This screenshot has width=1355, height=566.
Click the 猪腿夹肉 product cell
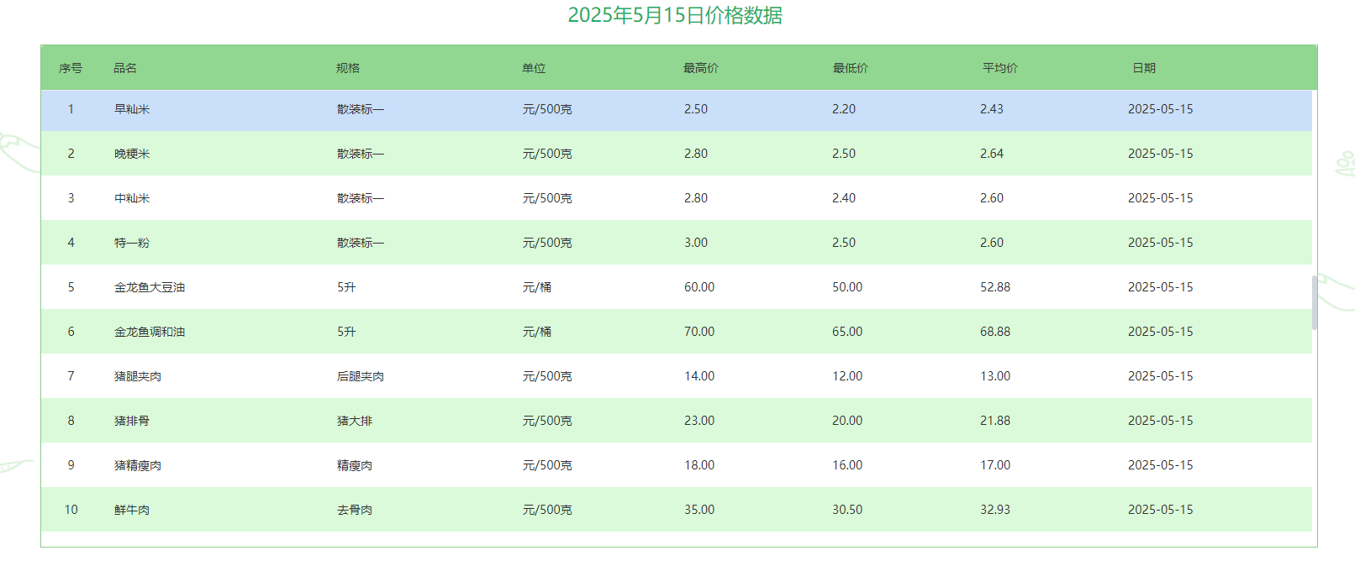138,376
